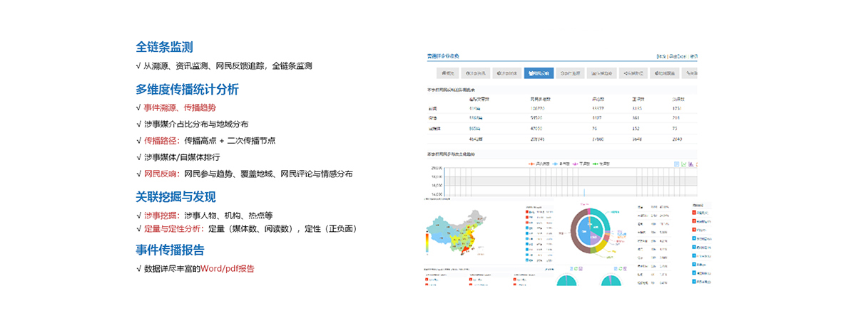The image size is (856, 313).
Task: Select the highlighted blue tab in the dashboard
Action: click(540, 73)
